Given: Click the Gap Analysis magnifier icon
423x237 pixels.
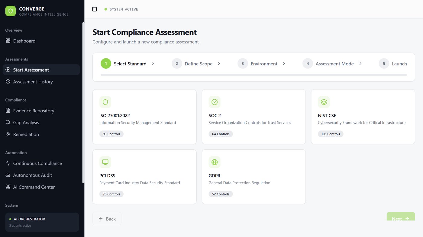Looking at the screenshot, I should click(x=8, y=122).
